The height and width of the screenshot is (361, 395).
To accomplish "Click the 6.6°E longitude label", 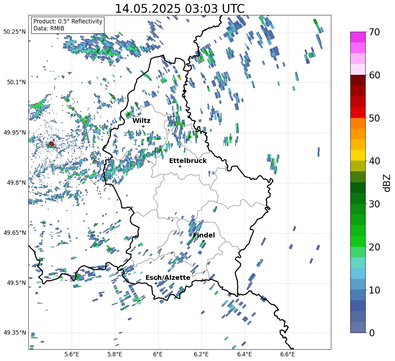I will pos(288,354).
